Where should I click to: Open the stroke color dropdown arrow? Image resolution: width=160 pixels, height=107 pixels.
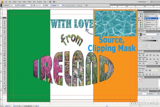[19, 5]
